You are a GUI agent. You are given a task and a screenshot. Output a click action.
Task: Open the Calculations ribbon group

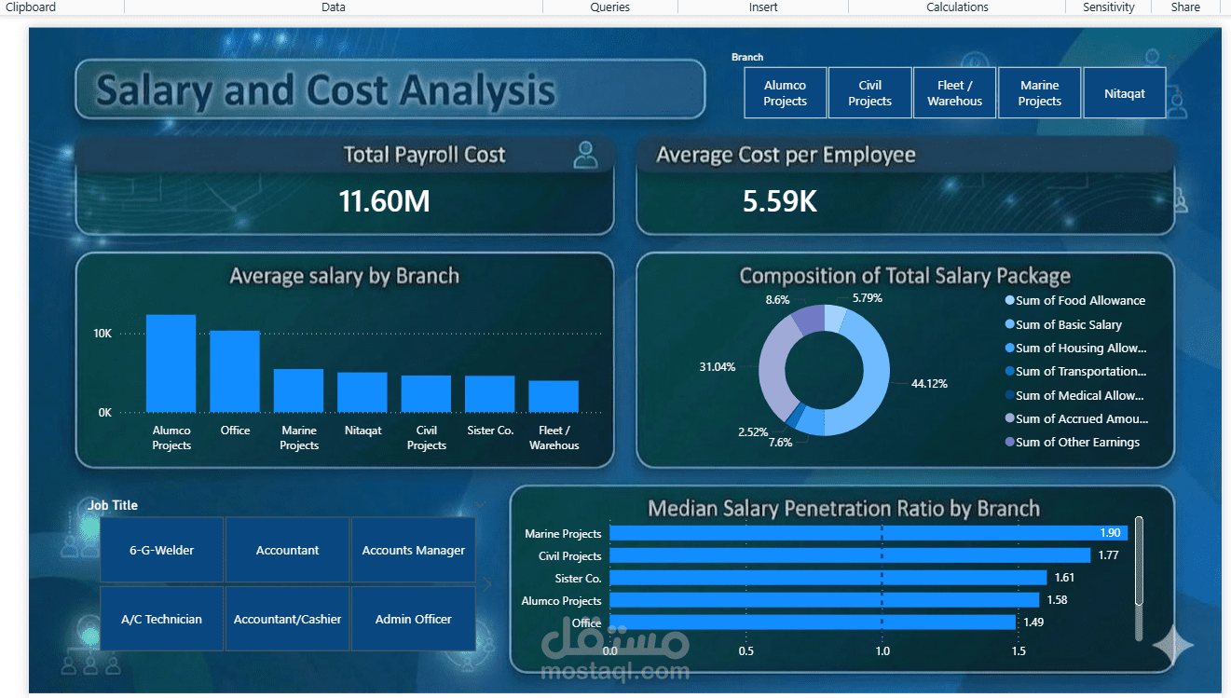[x=957, y=7]
